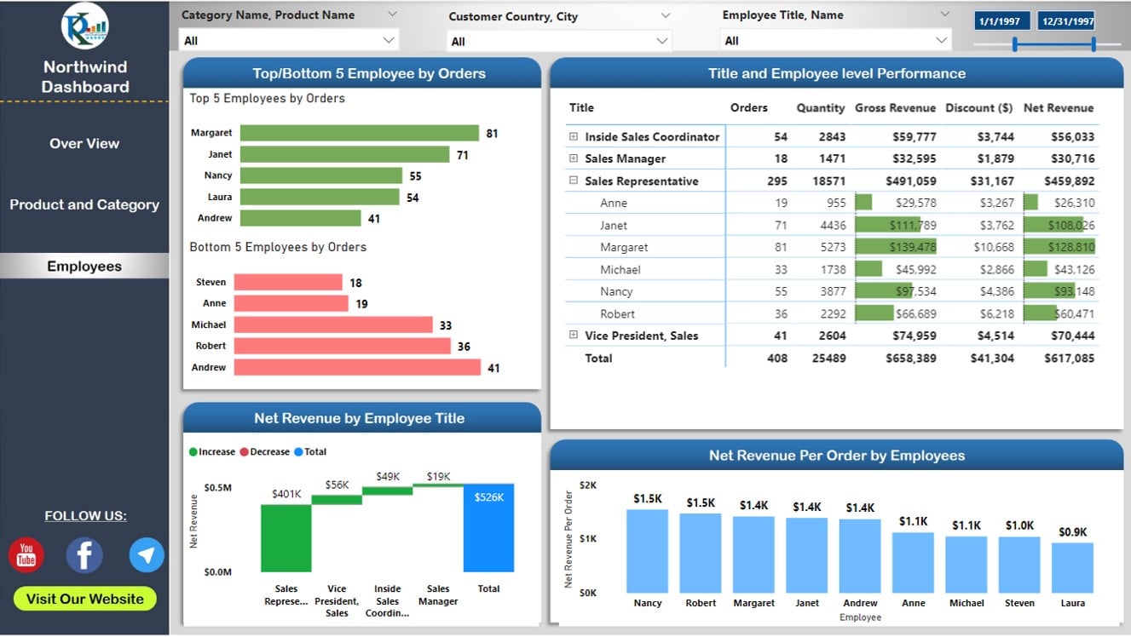1131x637 pixels.
Task: Expand Category Name, Product Name header chevron
Action: pos(392,14)
